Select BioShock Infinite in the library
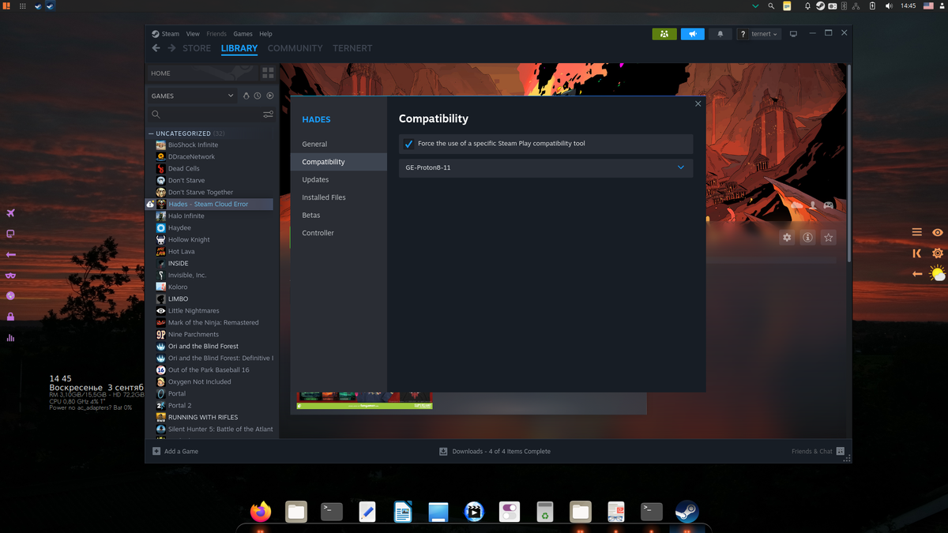The image size is (948, 533). click(193, 145)
